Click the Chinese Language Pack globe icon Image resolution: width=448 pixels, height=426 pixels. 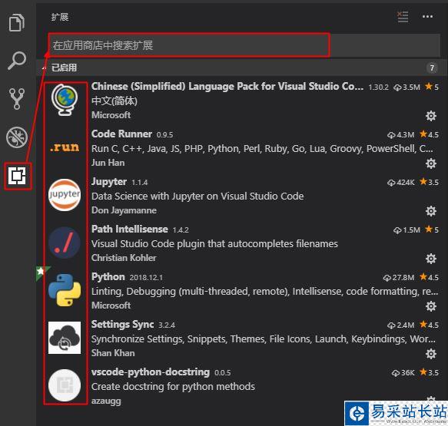(x=65, y=100)
